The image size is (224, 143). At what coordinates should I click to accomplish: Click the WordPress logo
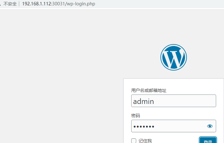174,57
